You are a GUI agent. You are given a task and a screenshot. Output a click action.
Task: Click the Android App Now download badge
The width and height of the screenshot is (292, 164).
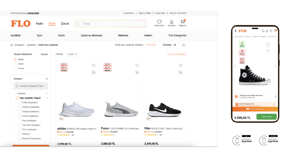[269, 140]
